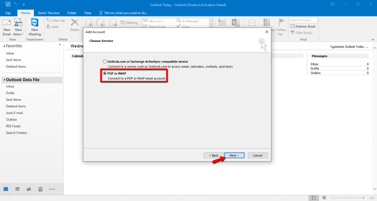The width and height of the screenshot is (377, 201).
Task: Switch to Tasks view icon
Action: point(40,189)
